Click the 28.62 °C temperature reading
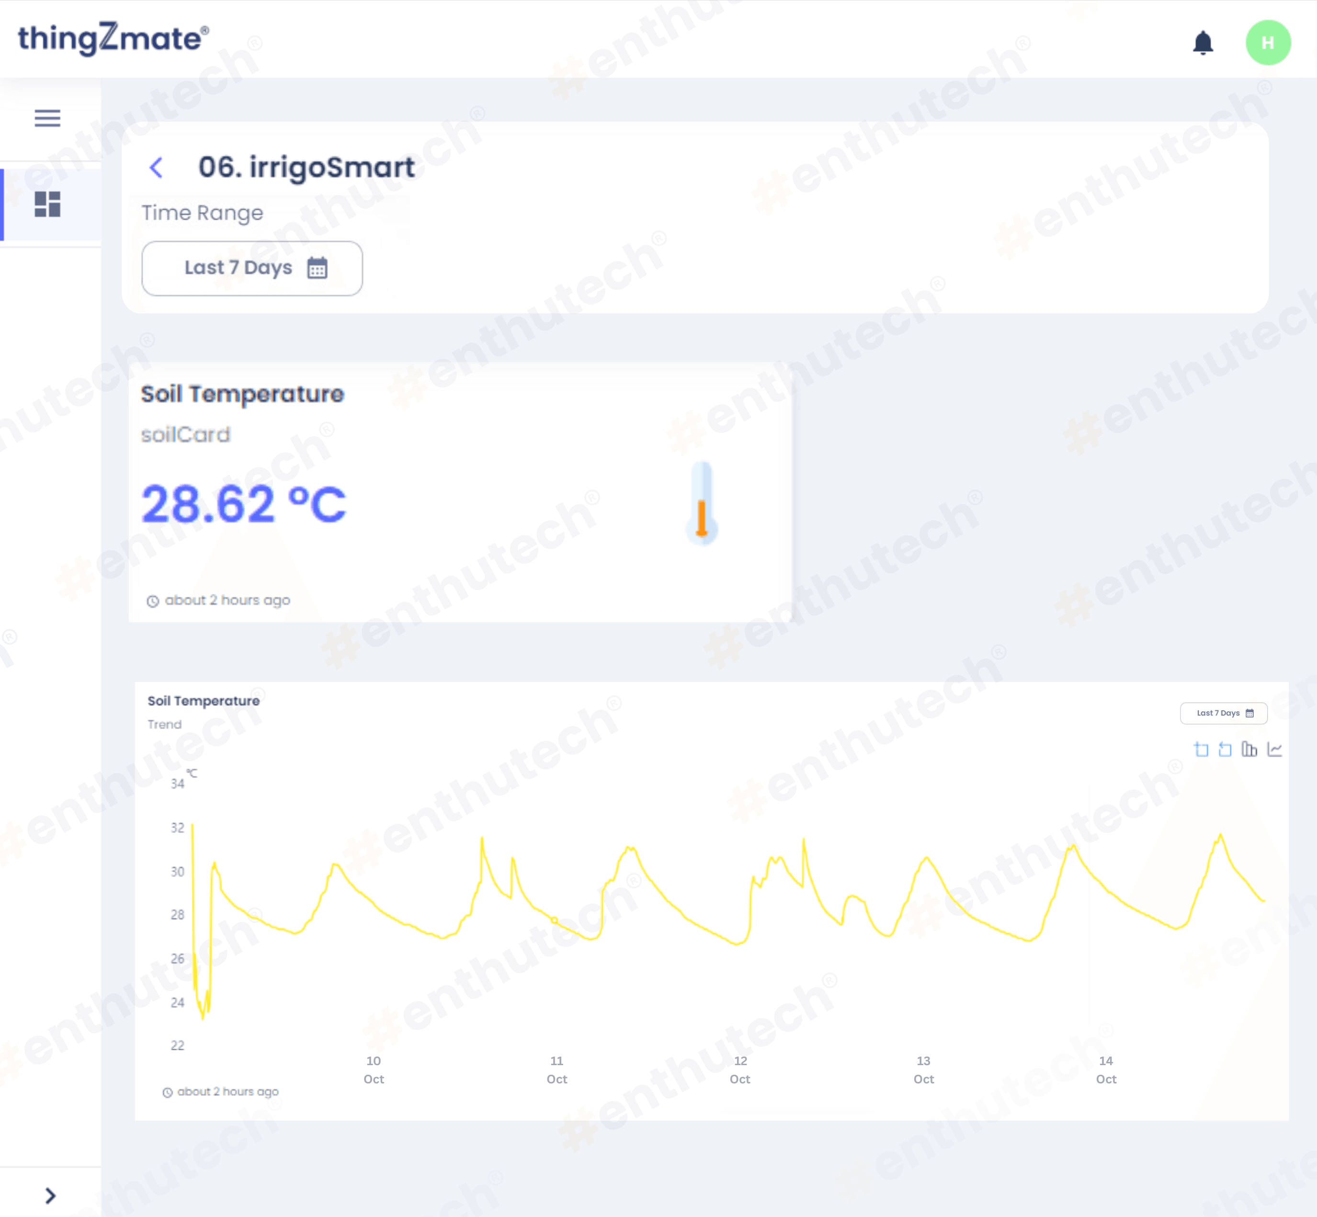 (244, 504)
